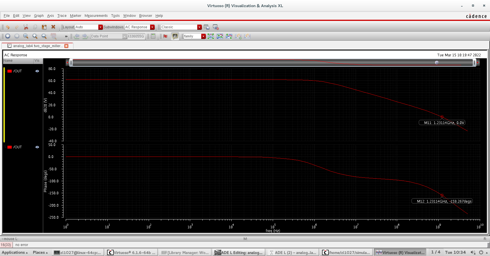This screenshot has height=256, width=490.
Task: Switch to ADE L Editing taskbar button
Action: coord(239,253)
